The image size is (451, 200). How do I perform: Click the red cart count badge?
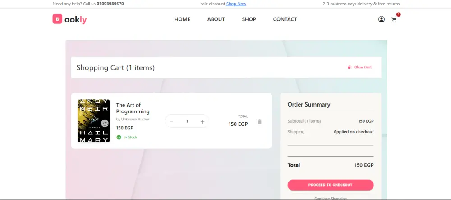(399, 14)
